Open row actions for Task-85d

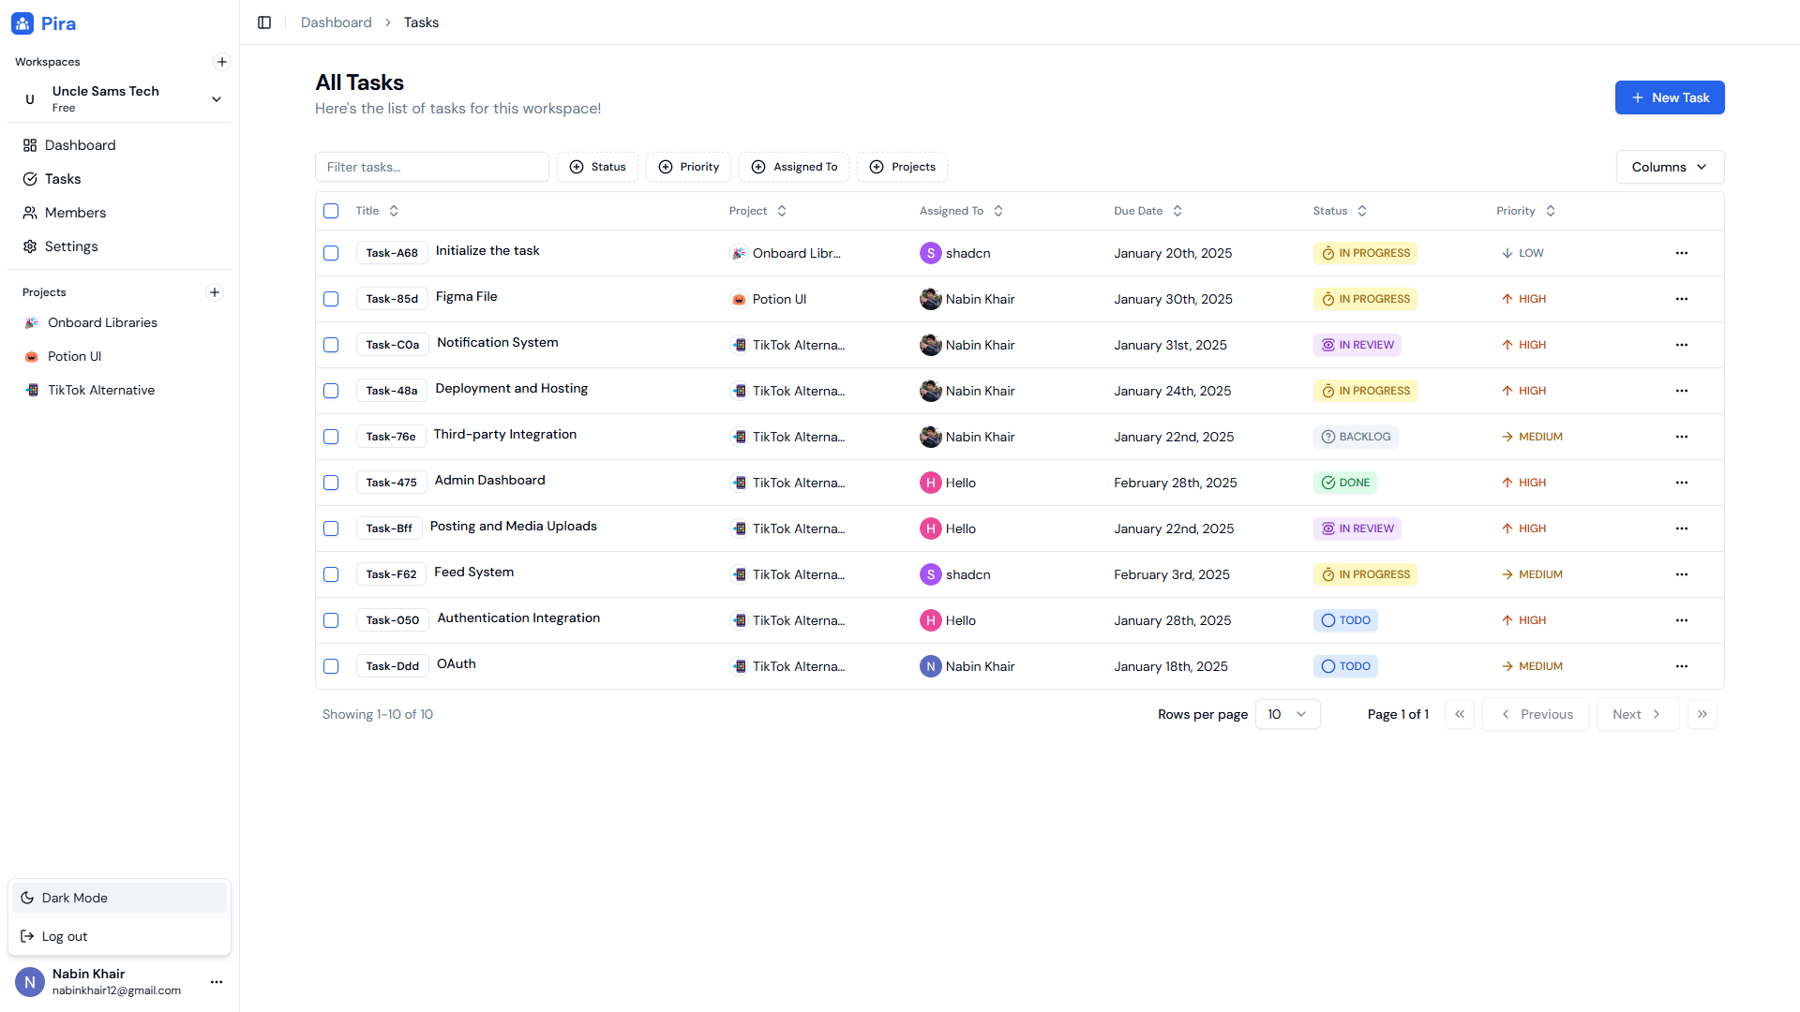[x=1682, y=299]
